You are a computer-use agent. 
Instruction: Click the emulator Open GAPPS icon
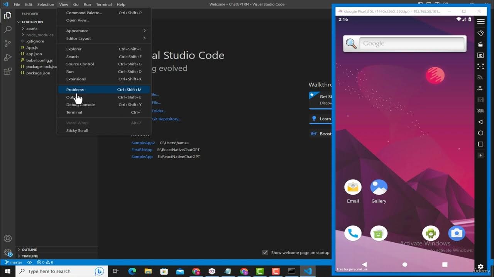480,110
